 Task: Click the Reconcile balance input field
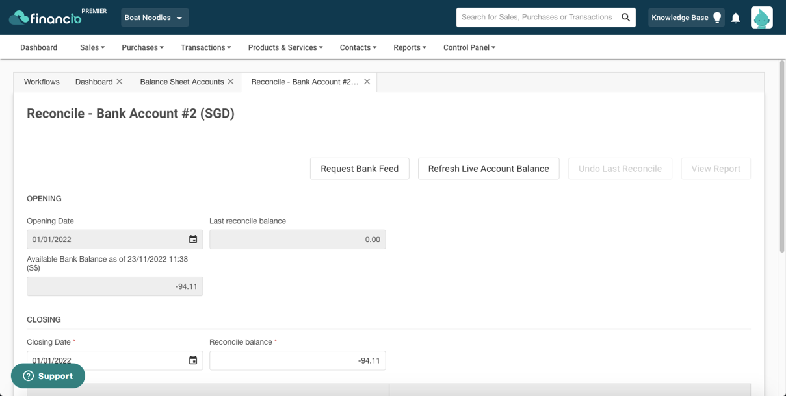tap(297, 360)
